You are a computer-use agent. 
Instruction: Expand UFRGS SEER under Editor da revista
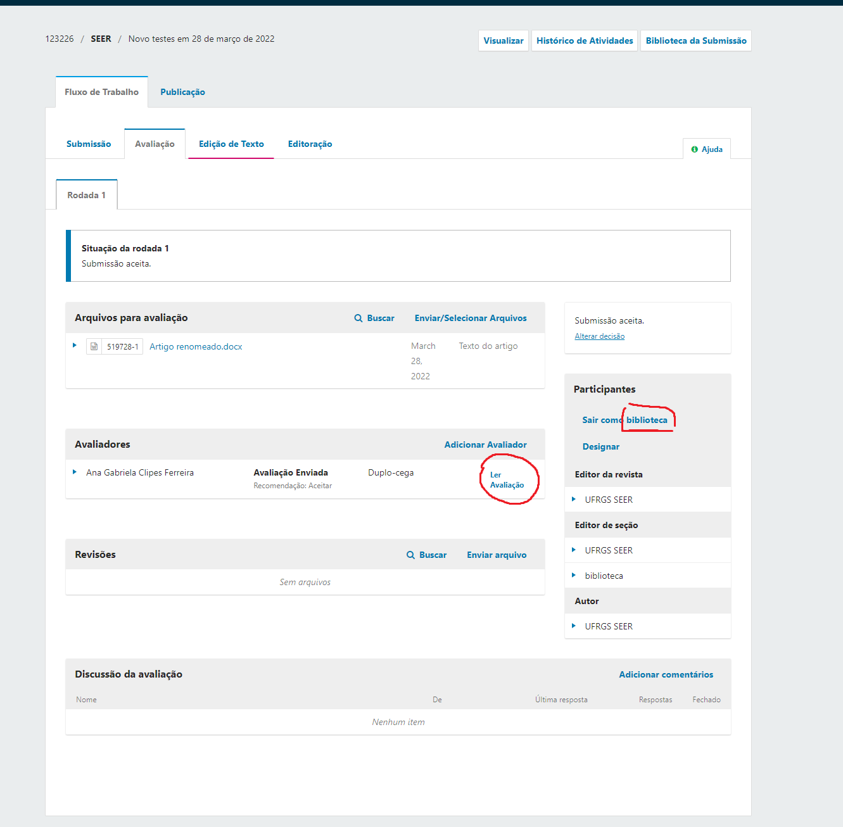(x=574, y=500)
